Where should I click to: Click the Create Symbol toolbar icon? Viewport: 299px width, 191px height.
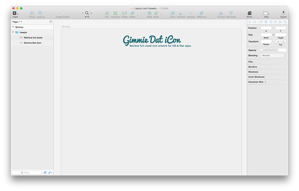pyautogui.click(x=62, y=13)
